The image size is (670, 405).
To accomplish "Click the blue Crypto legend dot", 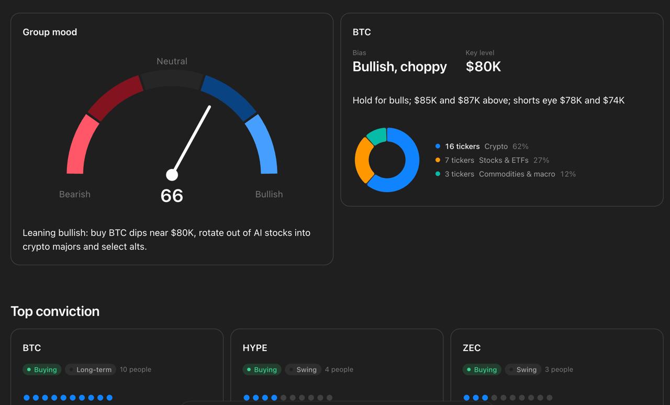I will click(438, 147).
